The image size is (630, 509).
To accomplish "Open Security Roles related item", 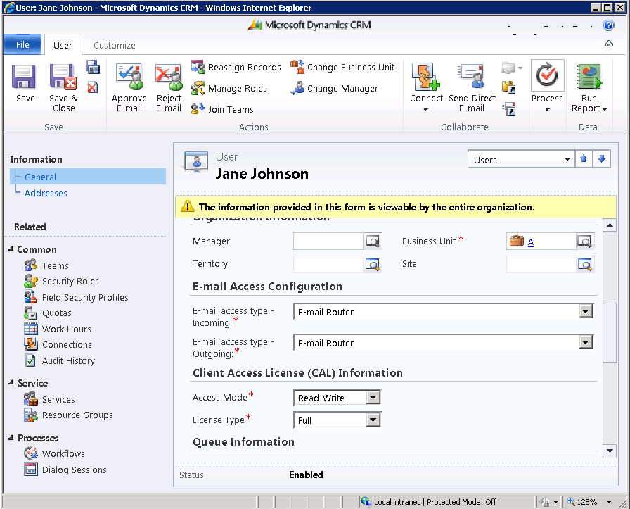I will pyautogui.click(x=61, y=282).
